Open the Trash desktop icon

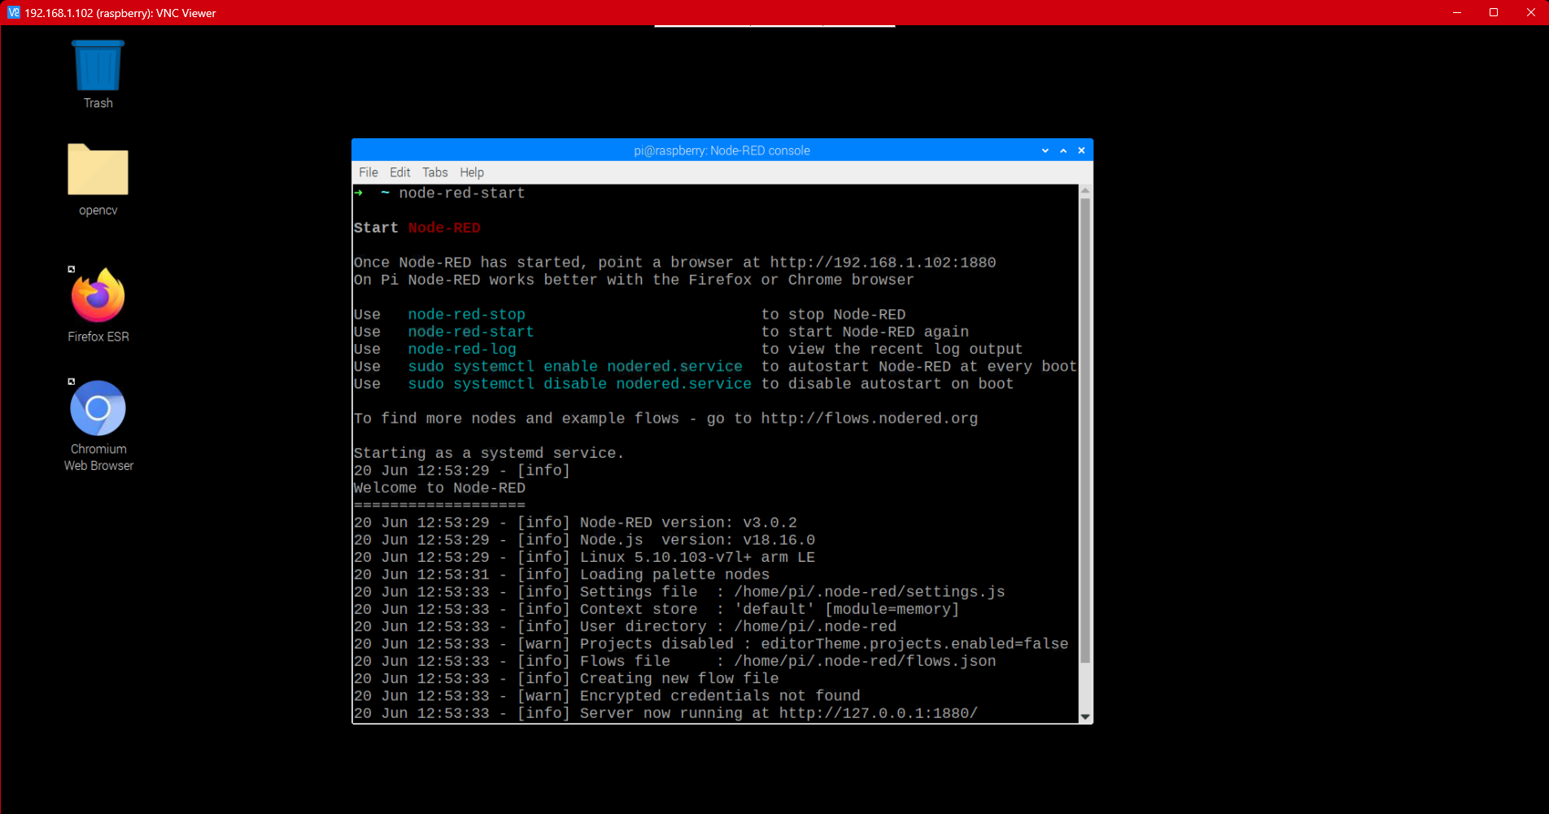click(x=98, y=67)
